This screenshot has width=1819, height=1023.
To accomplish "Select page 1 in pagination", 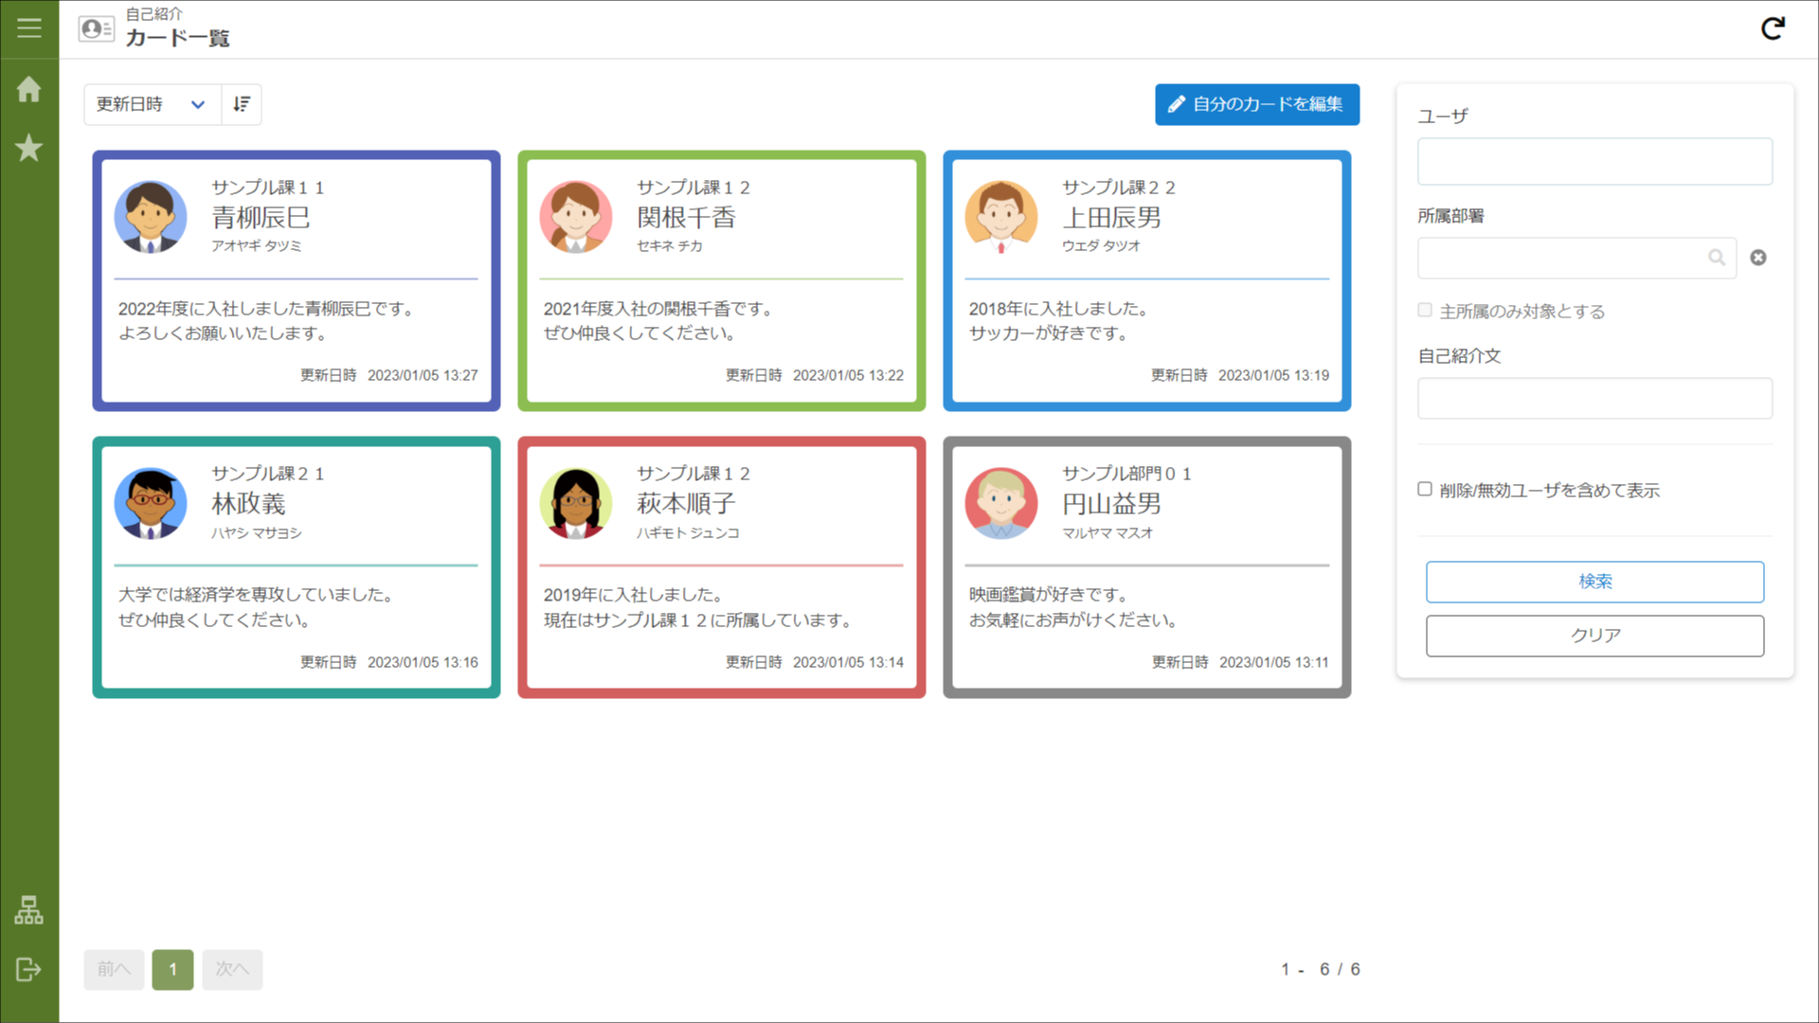I will [172, 969].
